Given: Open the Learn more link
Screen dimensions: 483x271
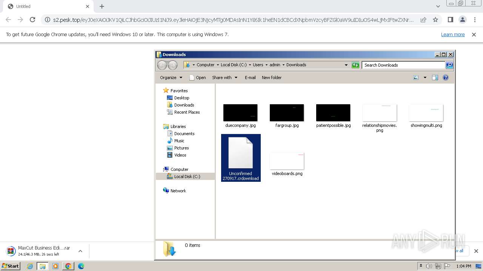Looking at the screenshot, I should 452,34.
